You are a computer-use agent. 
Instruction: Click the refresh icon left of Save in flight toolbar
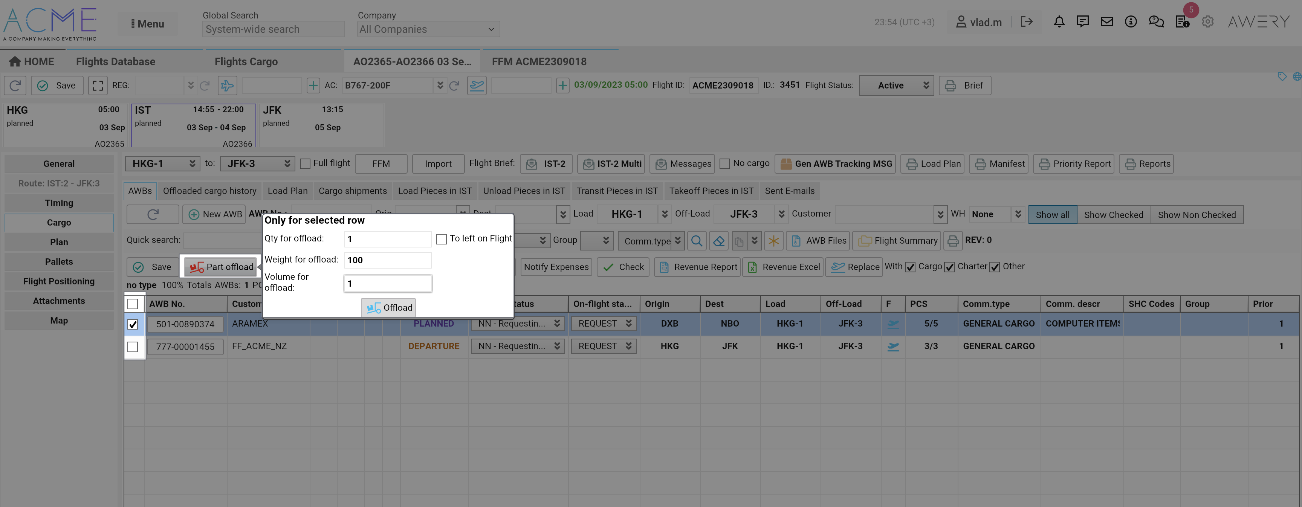click(15, 86)
